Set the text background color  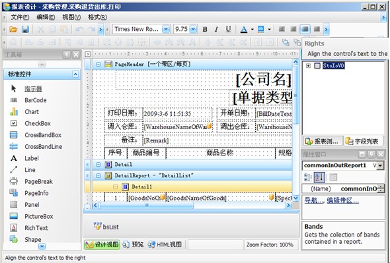coord(260,29)
